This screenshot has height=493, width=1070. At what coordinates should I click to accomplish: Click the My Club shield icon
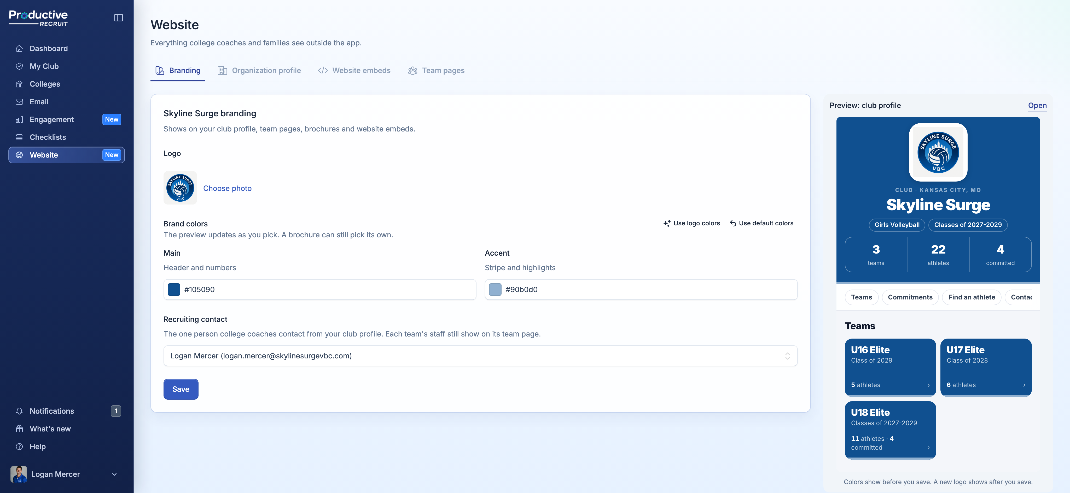(19, 66)
